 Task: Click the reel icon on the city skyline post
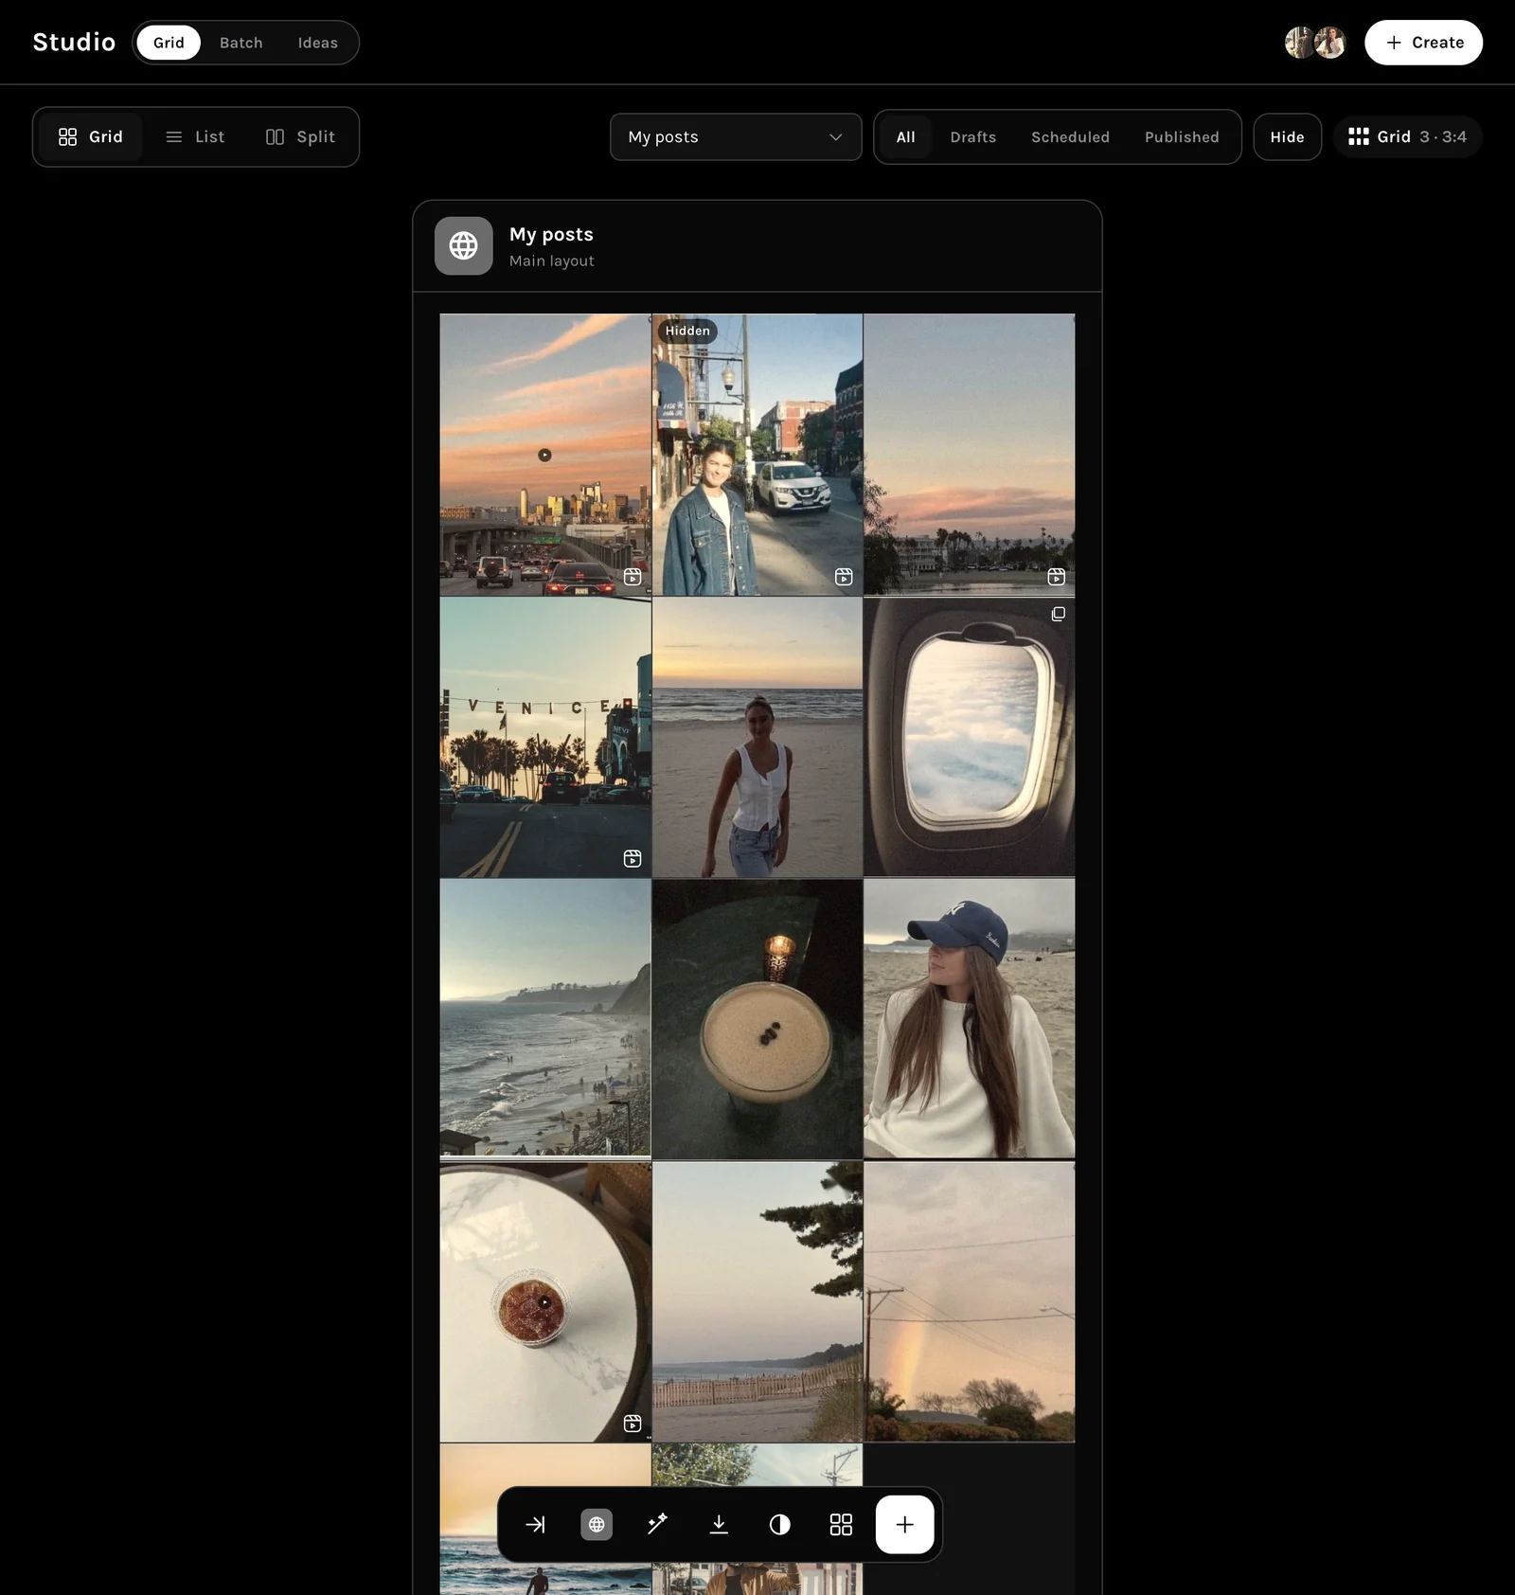[633, 577]
